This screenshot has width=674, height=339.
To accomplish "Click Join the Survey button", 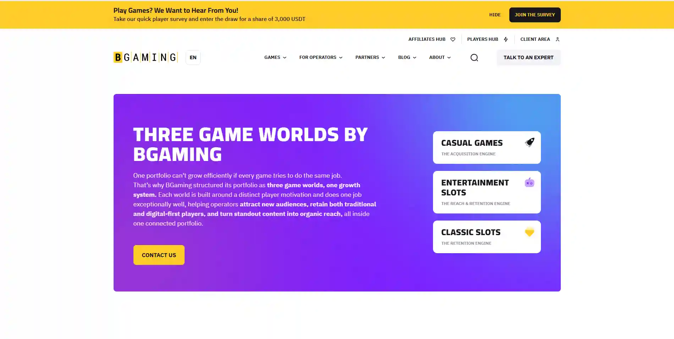I will click(x=535, y=15).
